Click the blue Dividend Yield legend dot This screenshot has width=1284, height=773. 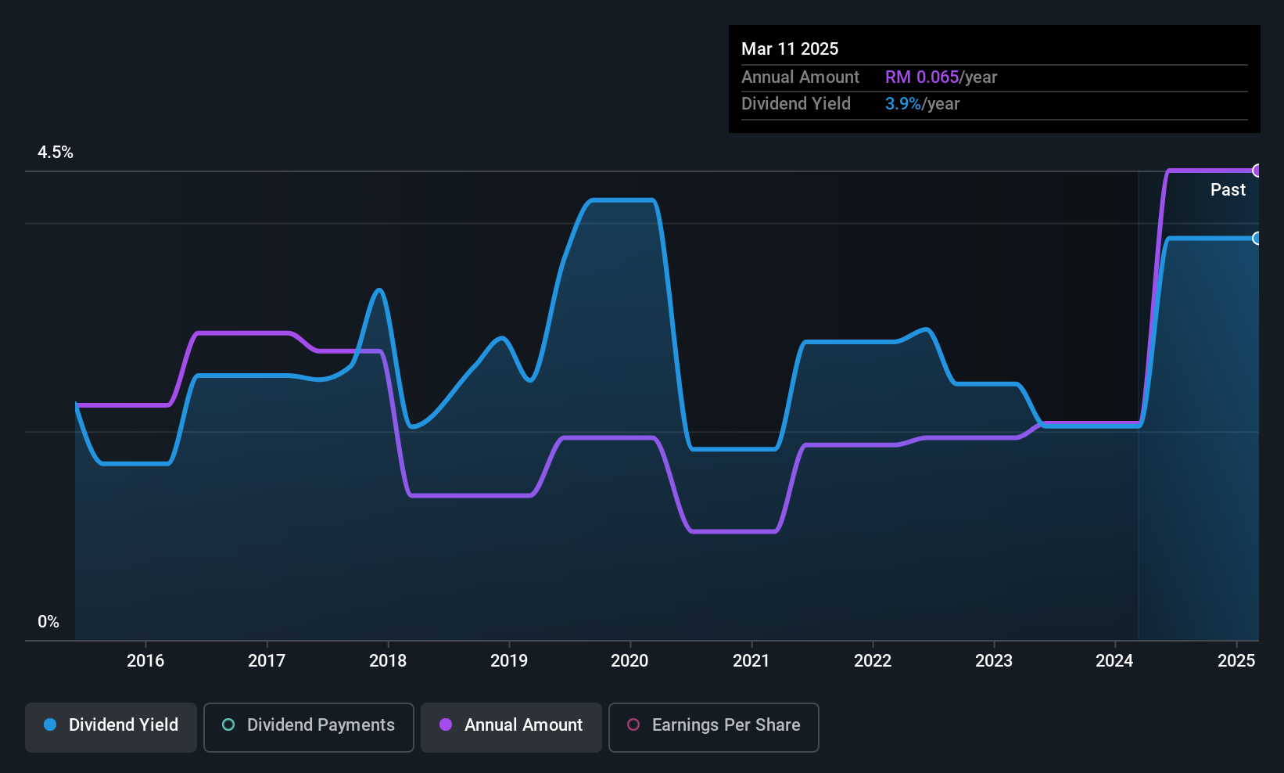50,725
